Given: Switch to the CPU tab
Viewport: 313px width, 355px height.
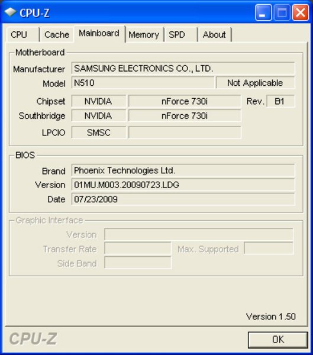Looking at the screenshot, I should [x=23, y=35].
